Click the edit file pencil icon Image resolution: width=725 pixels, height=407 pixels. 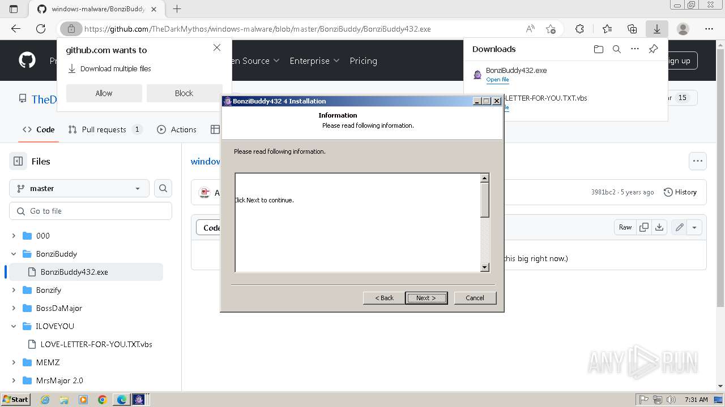[679, 227]
